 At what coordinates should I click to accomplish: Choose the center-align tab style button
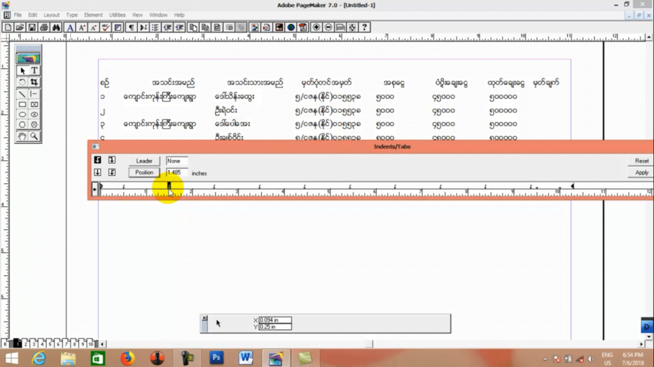pos(98,172)
